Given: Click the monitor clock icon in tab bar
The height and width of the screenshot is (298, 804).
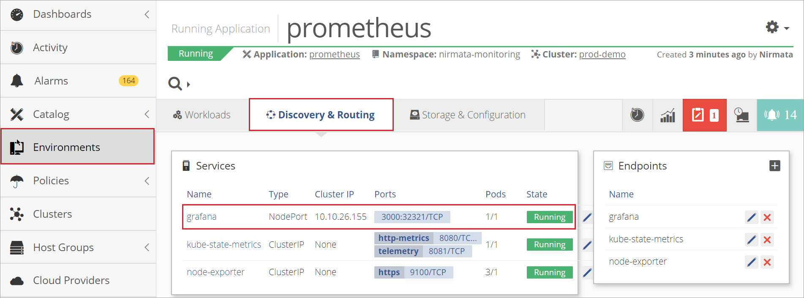Looking at the screenshot, I should (x=741, y=115).
